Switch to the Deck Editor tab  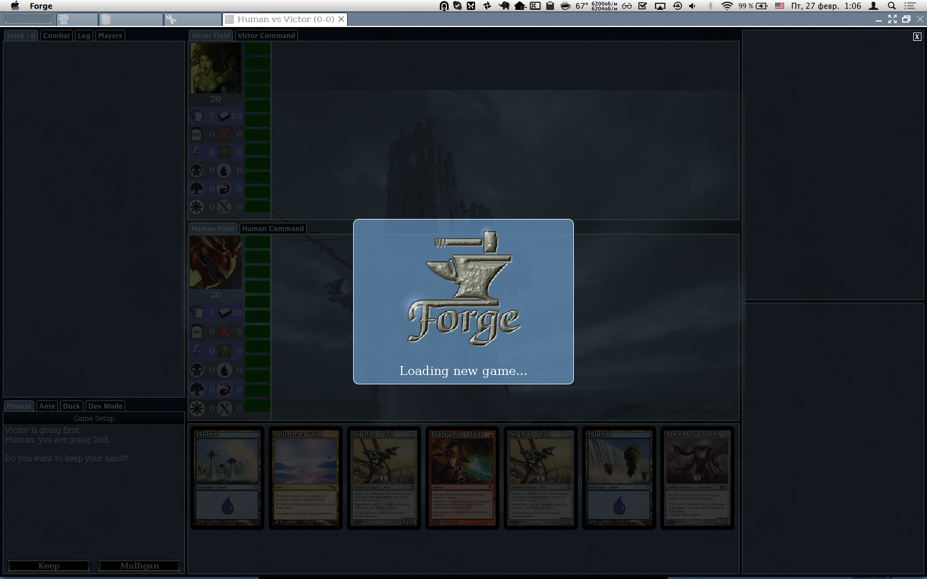tap(131, 19)
